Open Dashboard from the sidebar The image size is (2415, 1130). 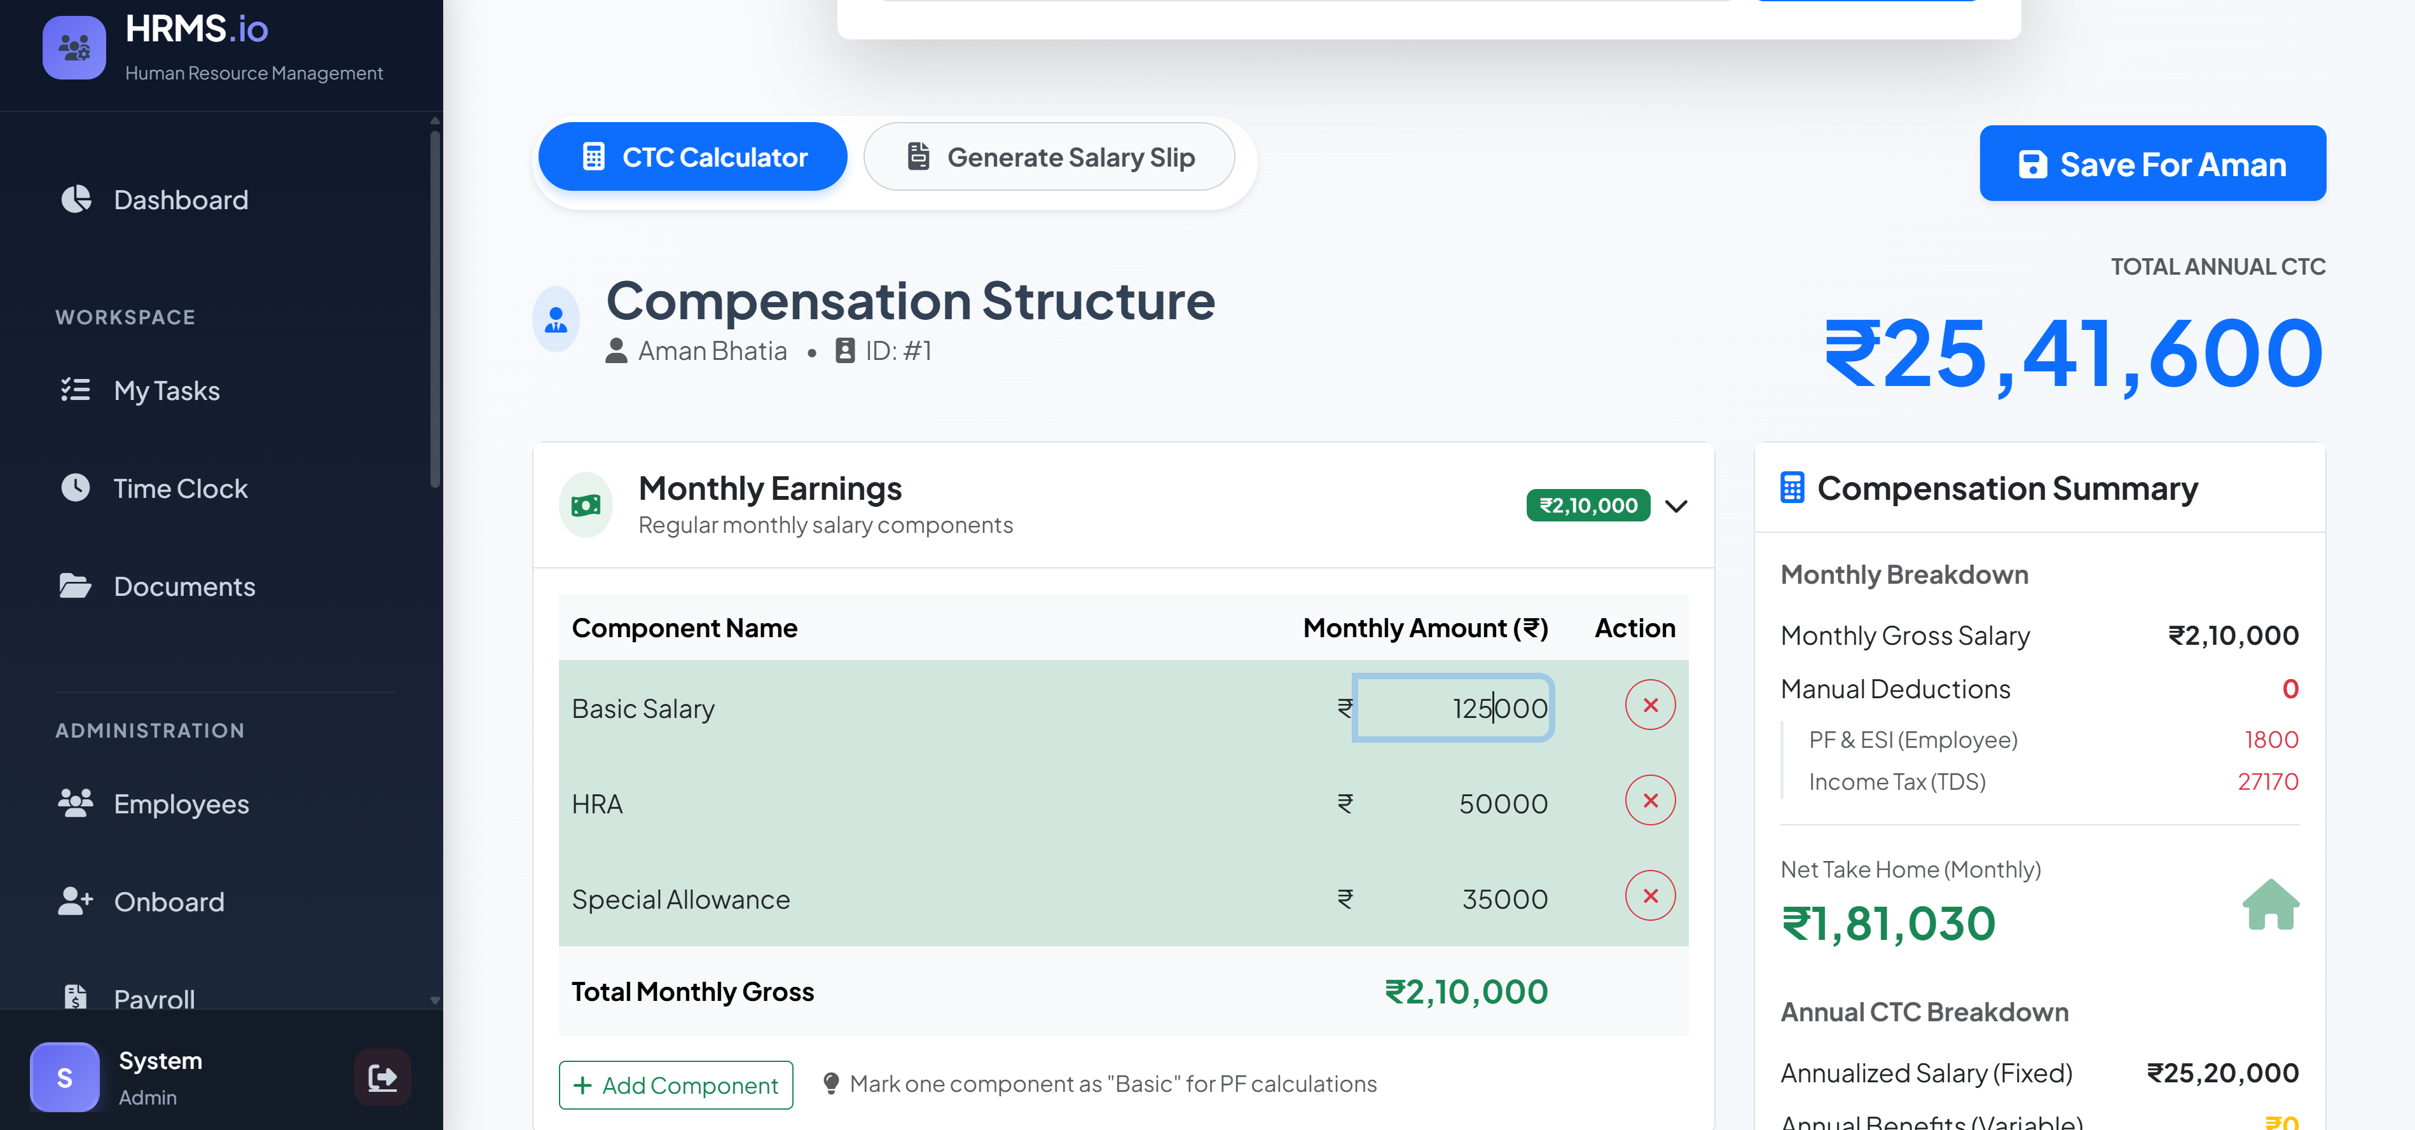point(180,200)
